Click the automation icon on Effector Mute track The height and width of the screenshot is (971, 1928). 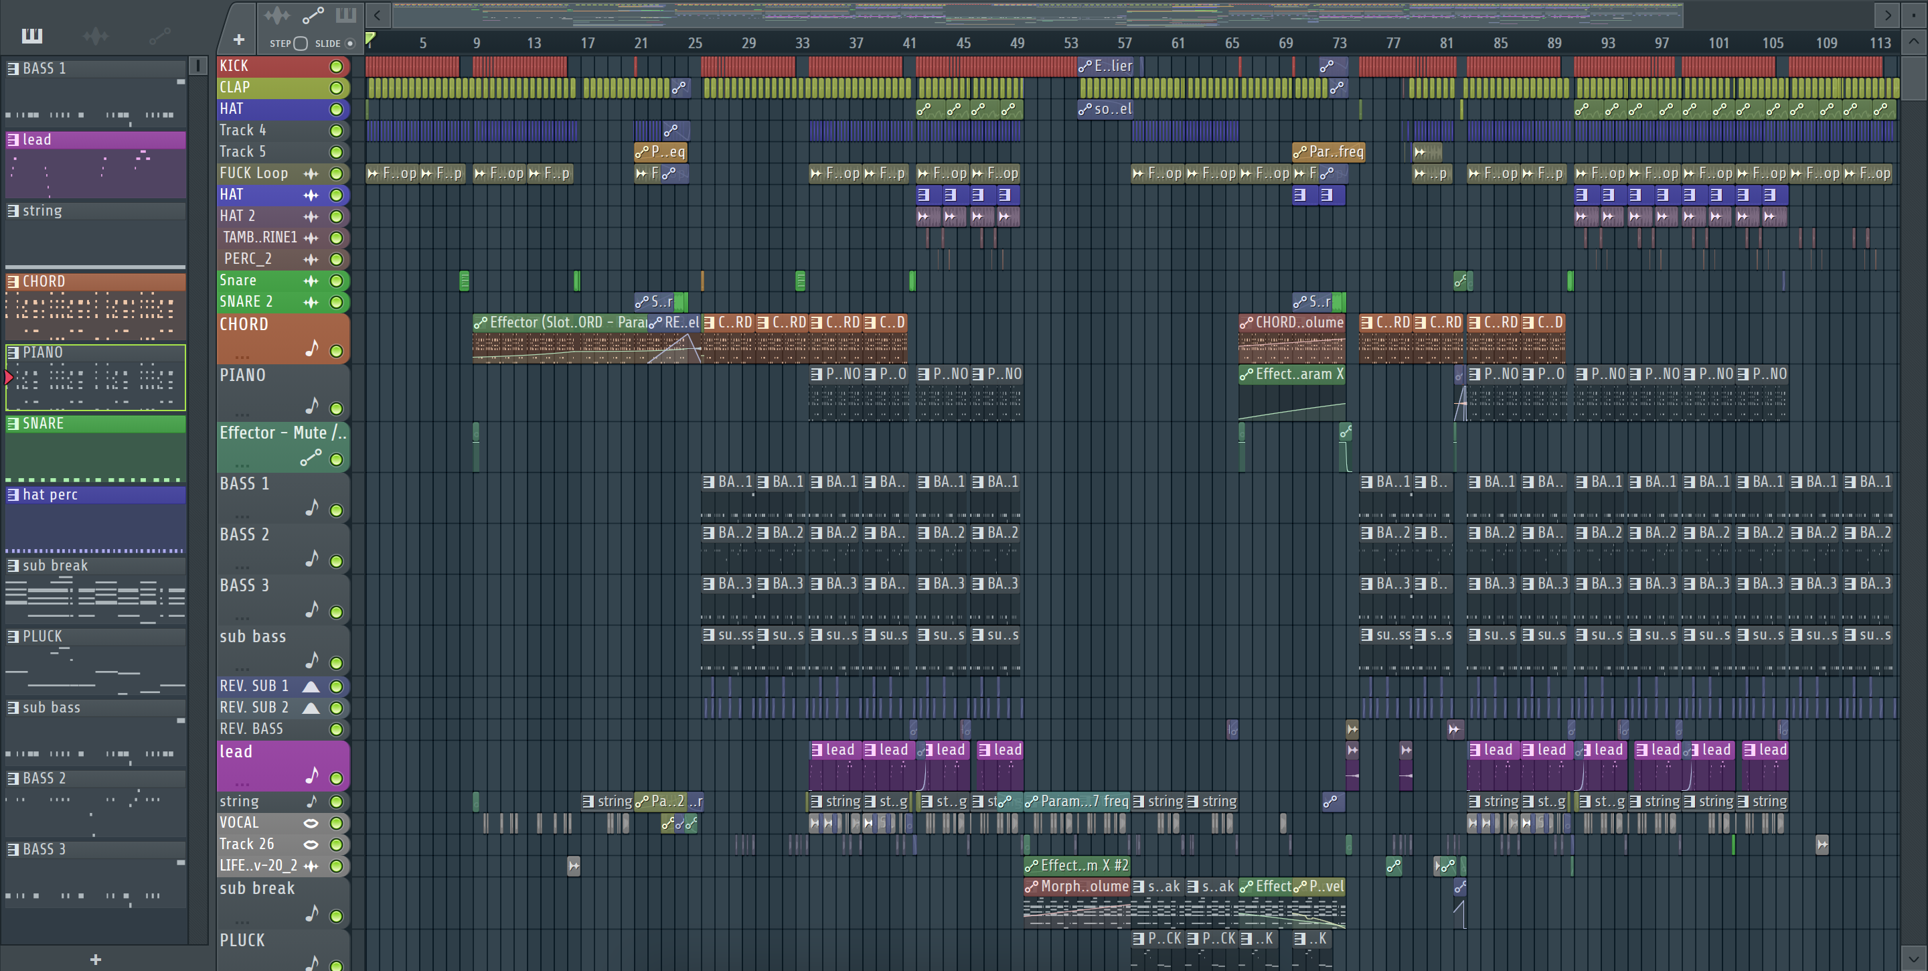[x=311, y=457]
